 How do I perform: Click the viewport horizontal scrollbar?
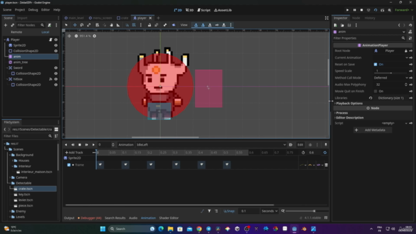pyautogui.click(x=165, y=137)
